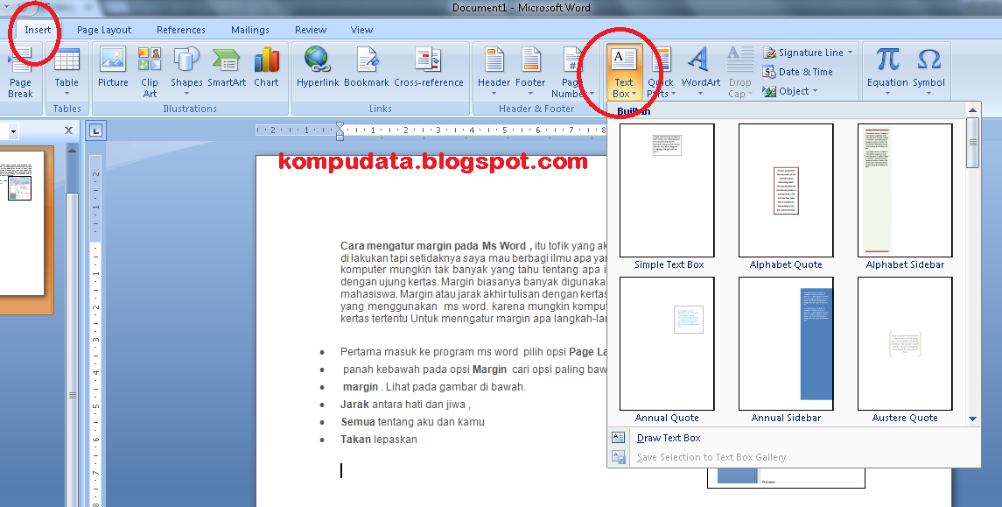Expand the WordArt dropdown arrow
Viewport: 1002px width, 507px height.
click(700, 94)
